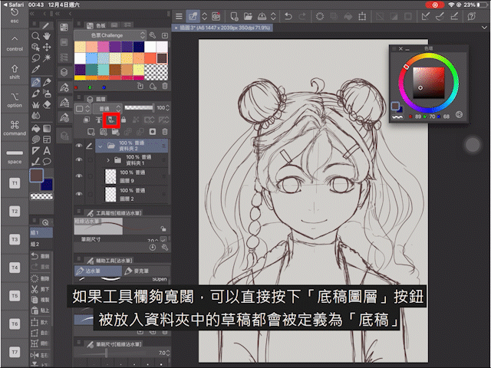Screen dimensions: 491x368
Task: Select the 麥克筆 sub tool group tab
Action: tap(146, 271)
